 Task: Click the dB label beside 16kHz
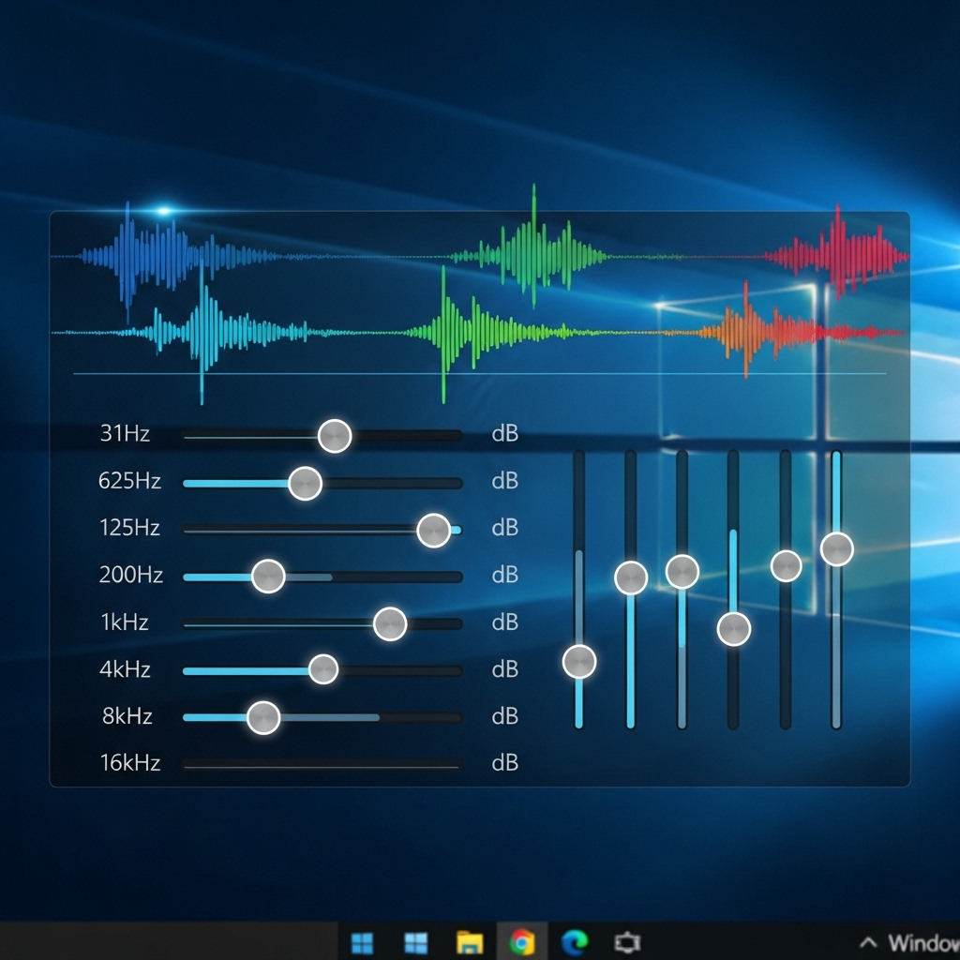click(503, 763)
